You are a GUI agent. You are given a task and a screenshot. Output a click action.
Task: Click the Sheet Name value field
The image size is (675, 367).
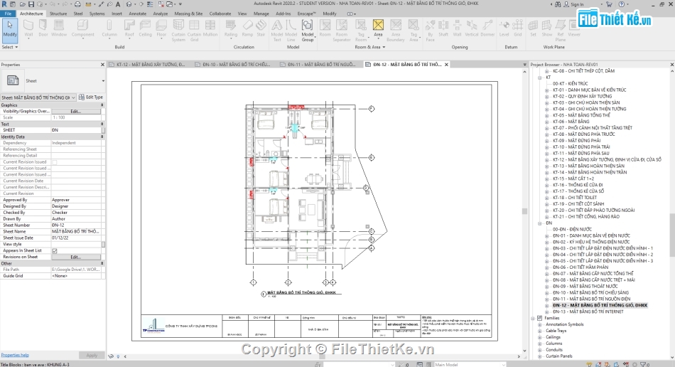77,232
